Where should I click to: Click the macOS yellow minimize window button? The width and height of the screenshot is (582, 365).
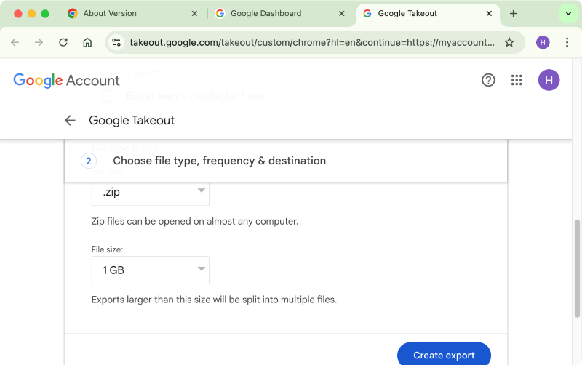[x=31, y=14]
